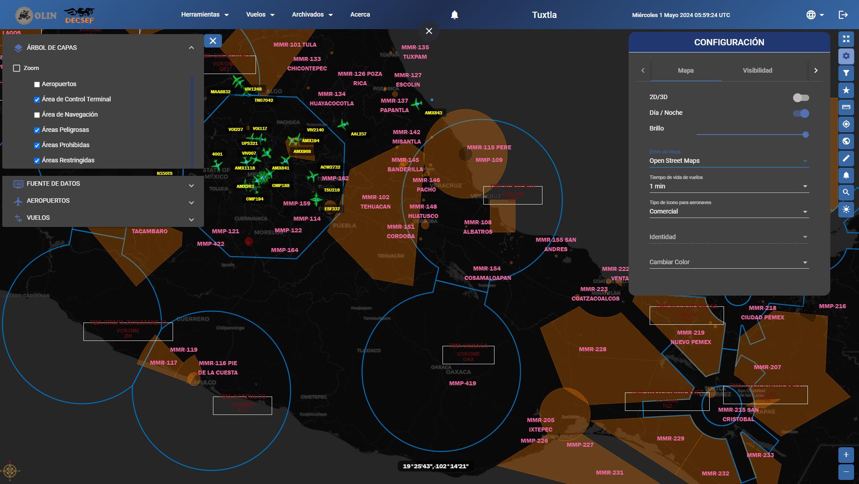859x484 pixels.
Task: Click the magnifier search icon in toolbar
Action: (x=846, y=192)
